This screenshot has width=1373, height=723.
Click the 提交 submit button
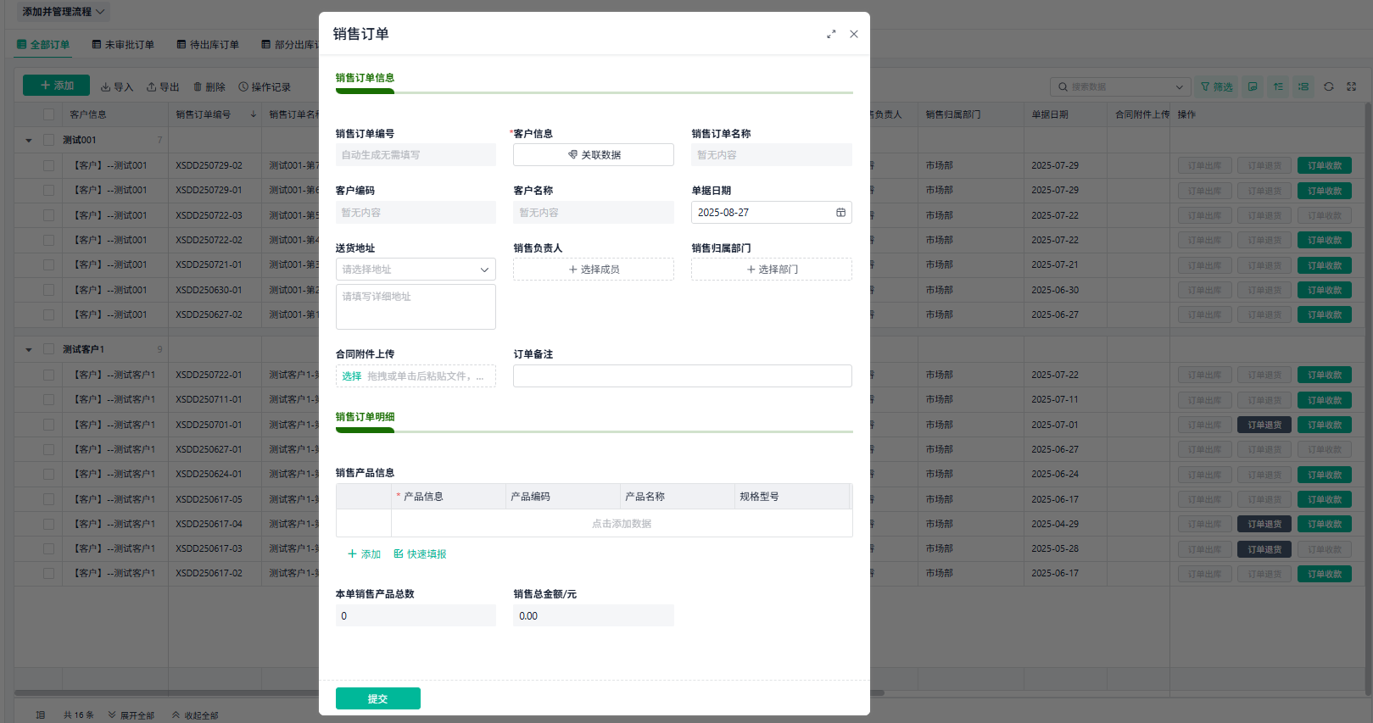[x=378, y=698]
